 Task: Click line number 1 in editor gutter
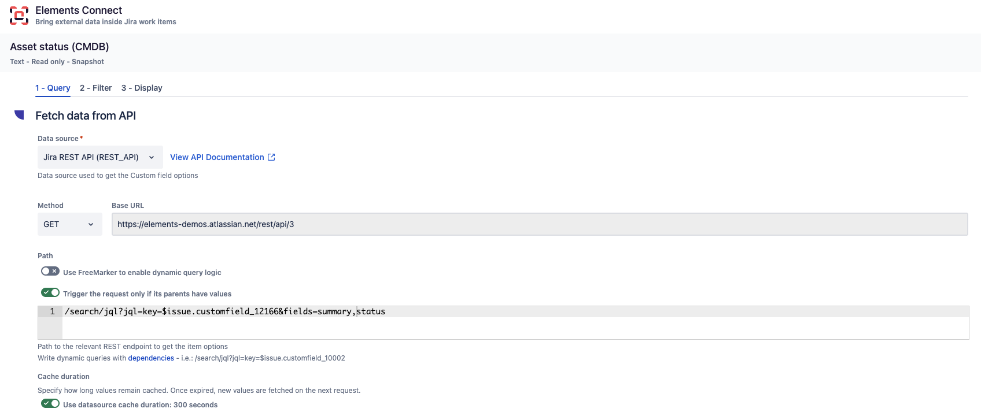tap(52, 311)
